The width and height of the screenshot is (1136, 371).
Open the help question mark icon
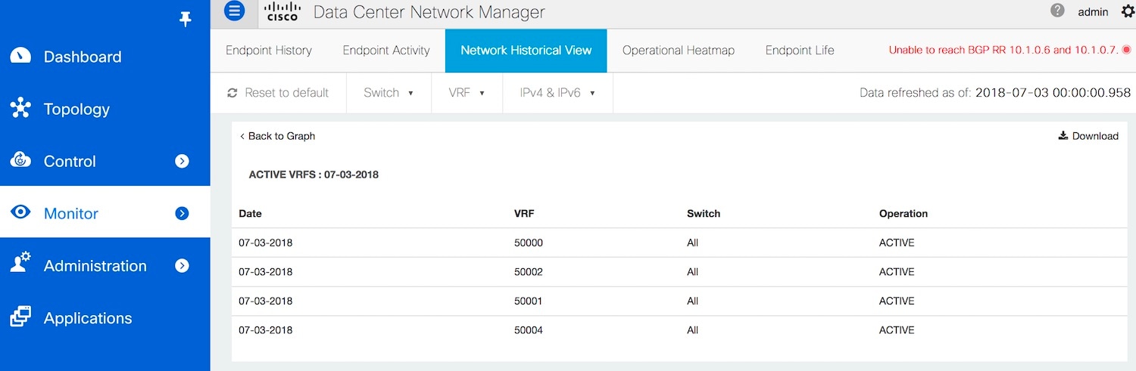click(x=1058, y=11)
